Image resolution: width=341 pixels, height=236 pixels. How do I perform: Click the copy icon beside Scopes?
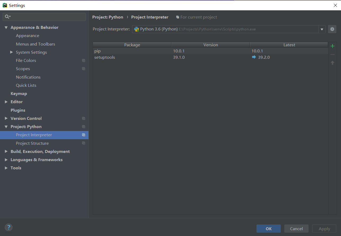(x=84, y=69)
